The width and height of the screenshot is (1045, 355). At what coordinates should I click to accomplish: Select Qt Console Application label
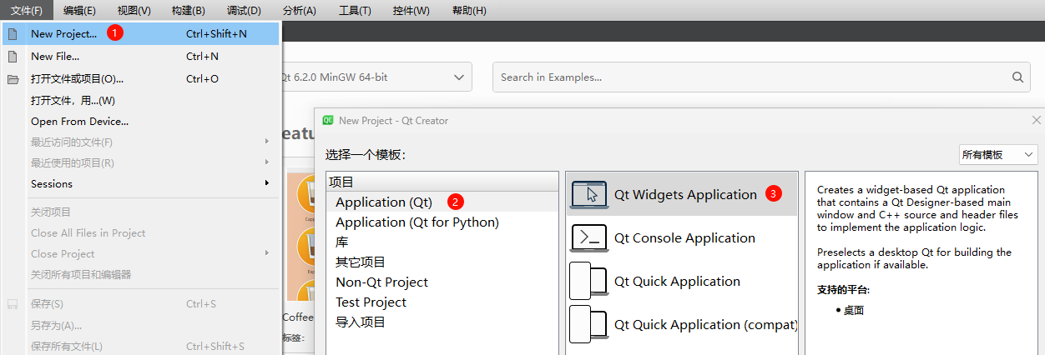click(684, 237)
